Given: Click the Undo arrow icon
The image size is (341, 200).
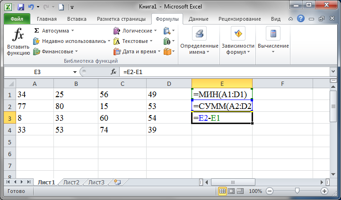Looking at the screenshot, I should [31, 7].
